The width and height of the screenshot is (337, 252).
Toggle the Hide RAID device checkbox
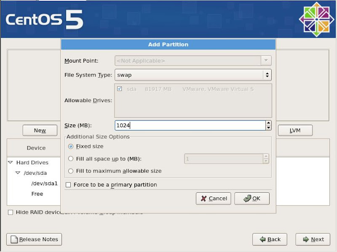(x=11, y=213)
